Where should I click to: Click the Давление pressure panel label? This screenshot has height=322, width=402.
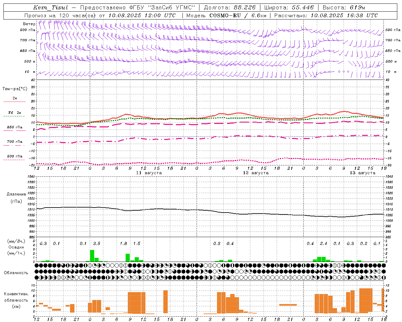pos(16,194)
